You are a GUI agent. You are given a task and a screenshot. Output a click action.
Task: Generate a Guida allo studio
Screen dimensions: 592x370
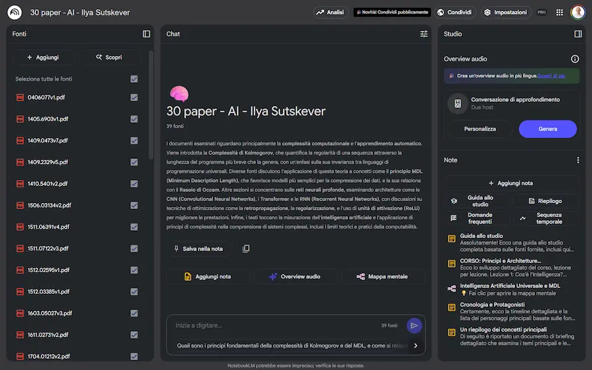[x=476, y=201]
